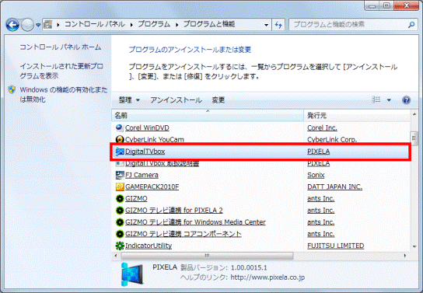Open help with the blue question icon
423x293 pixels.
coord(406,100)
